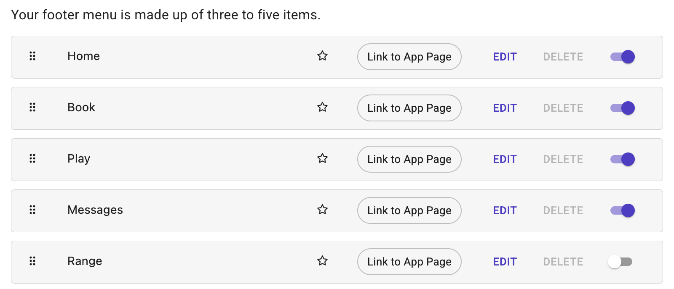Screen dimensions: 674x289
Task: Edit the Play footer item
Action: click(x=505, y=159)
